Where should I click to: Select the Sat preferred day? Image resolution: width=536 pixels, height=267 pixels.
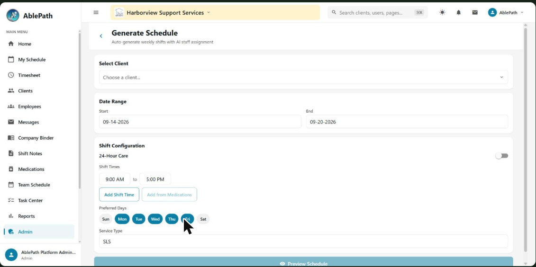tap(203, 219)
